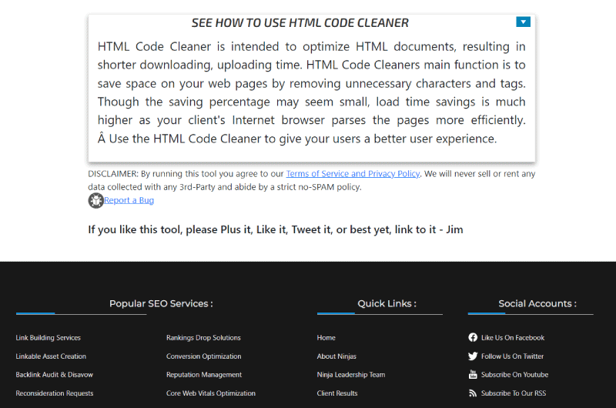Open Linkable Asset Creation page
The width and height of the screenshot is (616, 408).
51,356
